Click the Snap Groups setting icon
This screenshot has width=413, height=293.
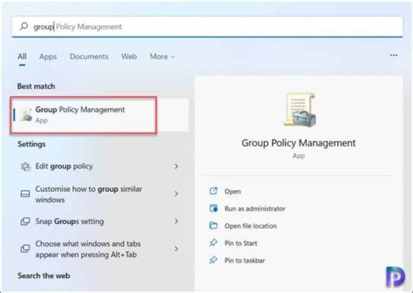(25, 221)
